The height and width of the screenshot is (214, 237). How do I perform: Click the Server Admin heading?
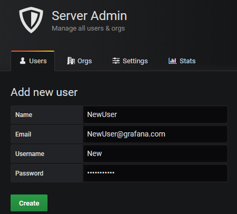(x=89, y=16)
